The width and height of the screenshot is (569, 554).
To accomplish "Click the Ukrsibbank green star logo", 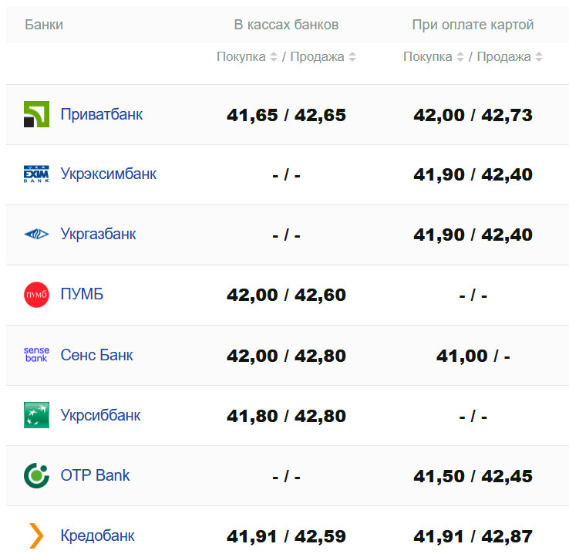I will click(x=36, y=415).
